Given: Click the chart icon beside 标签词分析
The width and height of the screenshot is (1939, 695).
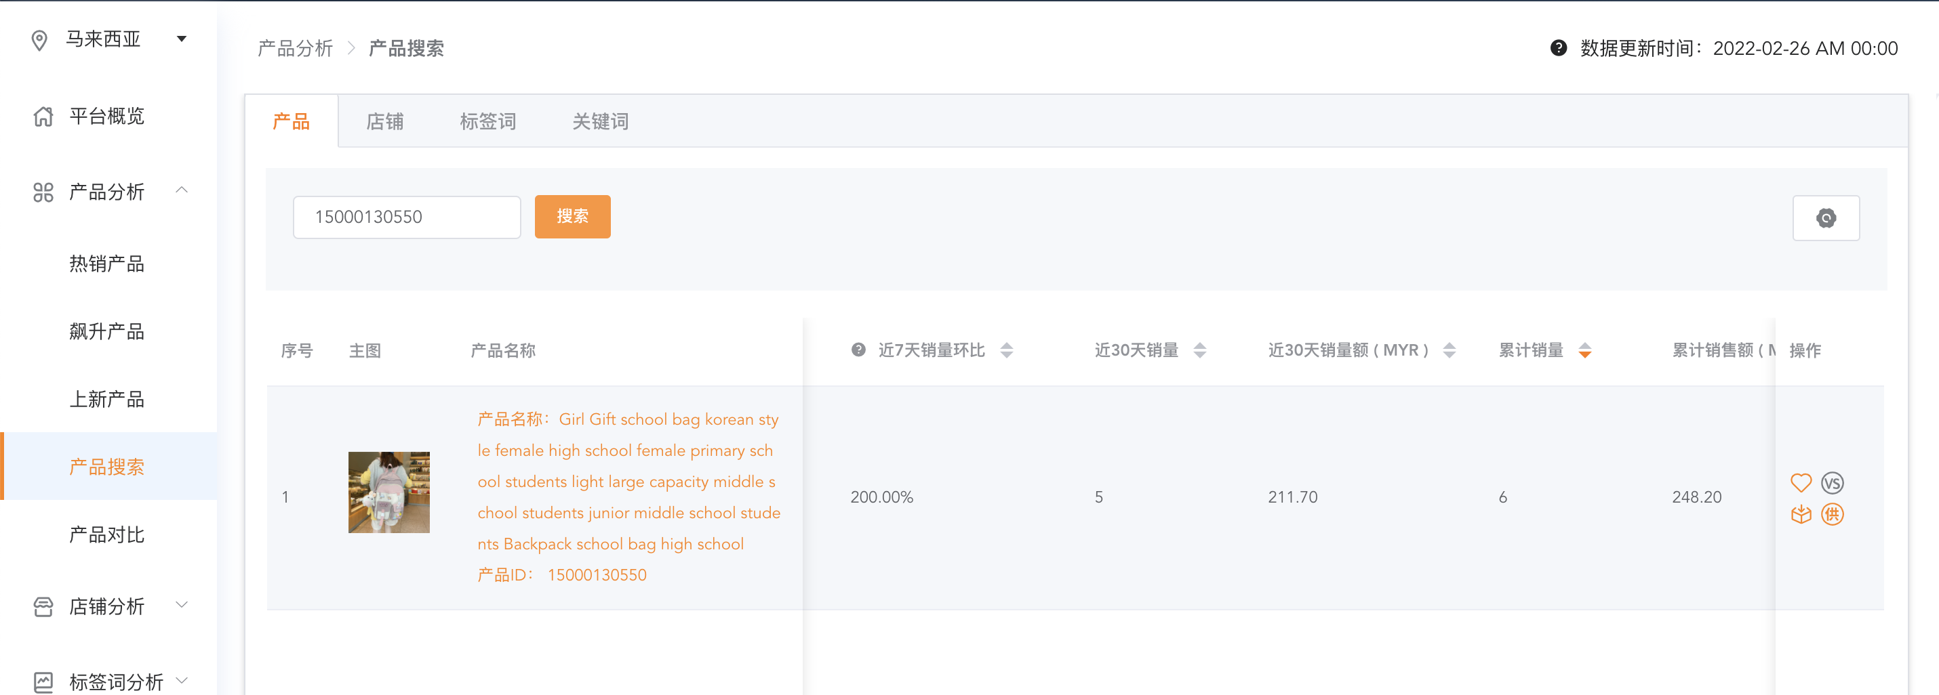Looking at the screenshot, I should (43, 682).
